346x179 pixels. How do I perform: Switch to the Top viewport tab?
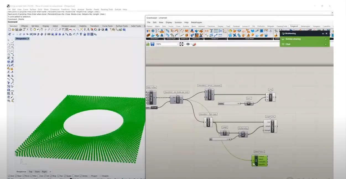pyautogui.click(x=30, y=172)
